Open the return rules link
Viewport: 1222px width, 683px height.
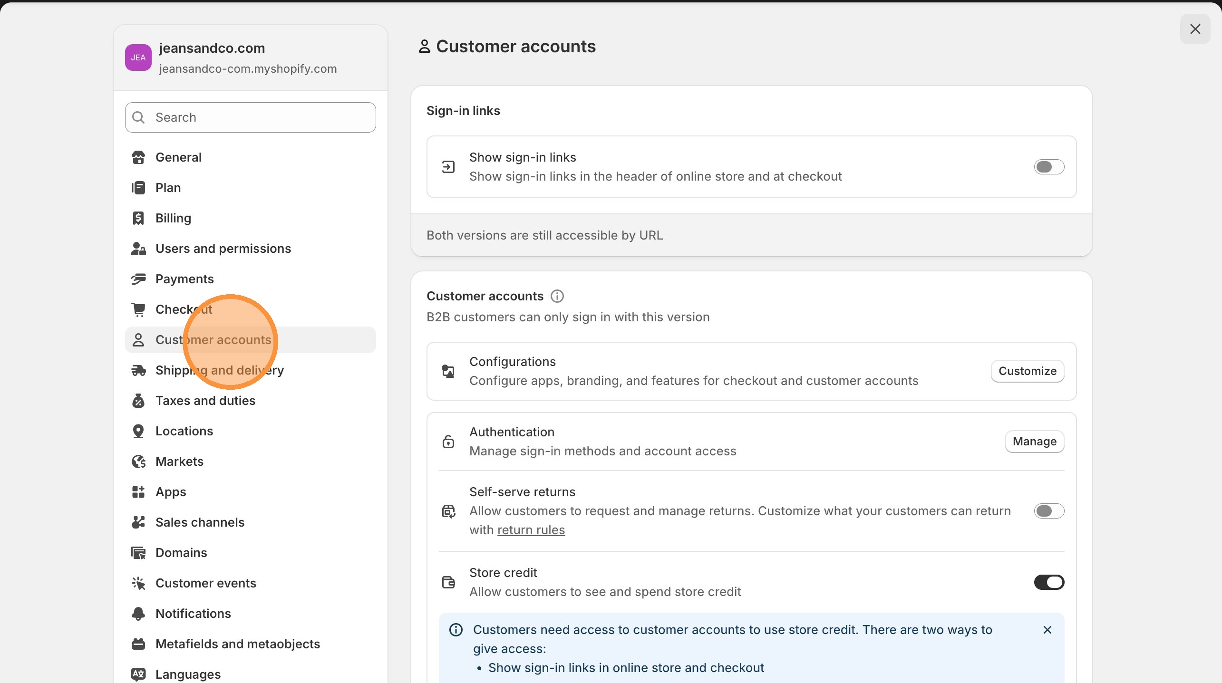[x=531, y=529]
